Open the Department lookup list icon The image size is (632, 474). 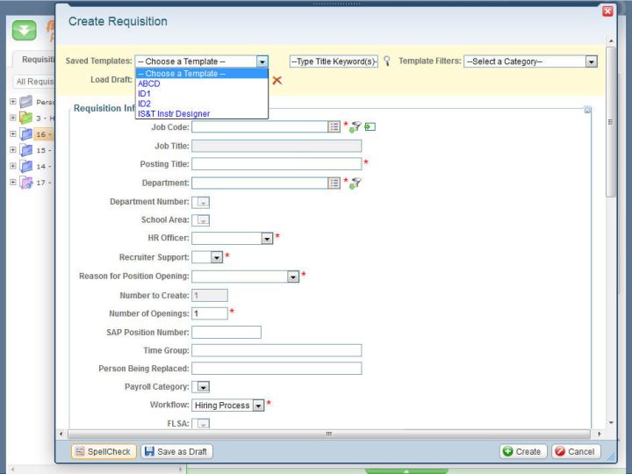point(334,183)
